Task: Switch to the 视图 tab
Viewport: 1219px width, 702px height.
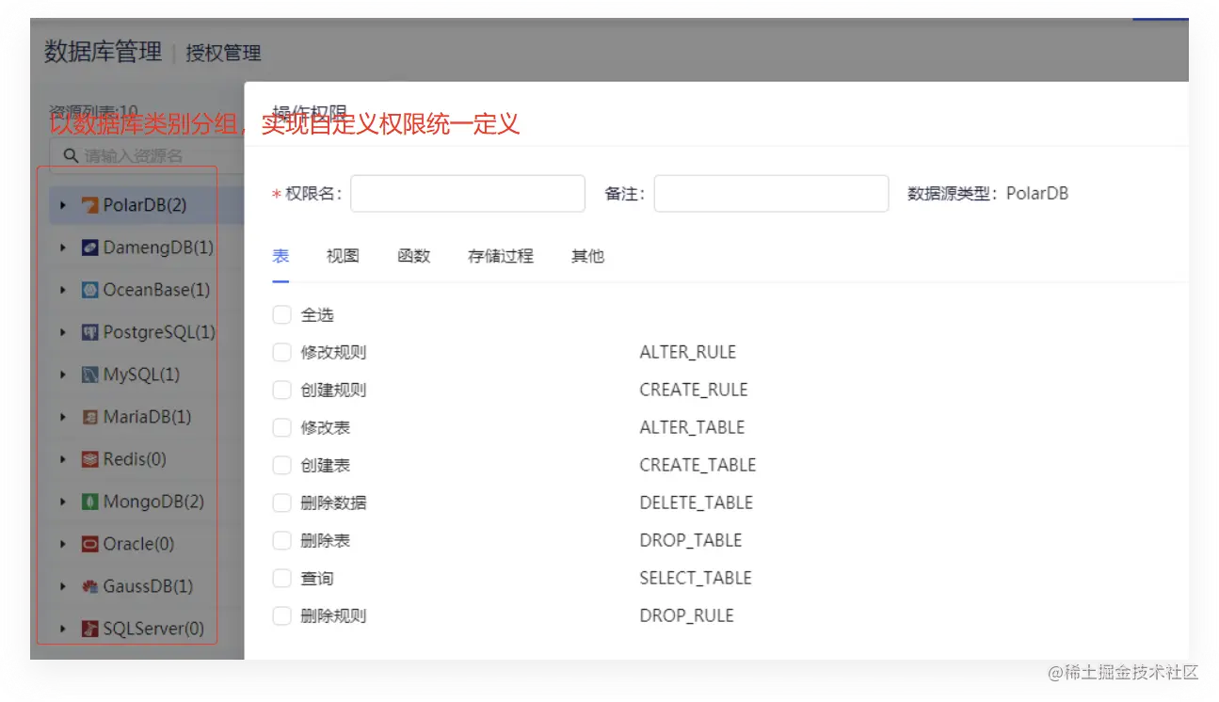Action: pyautogui.click(x=343, y=256)
